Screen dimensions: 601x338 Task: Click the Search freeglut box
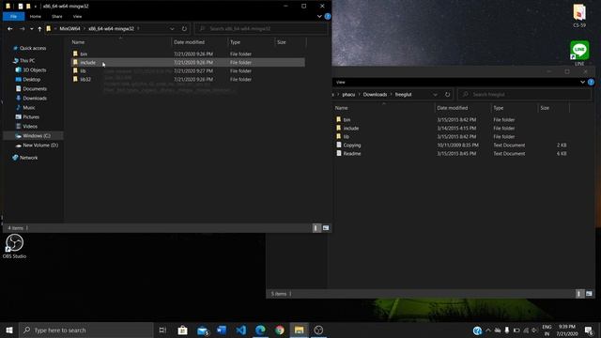(x=524, y=95)
